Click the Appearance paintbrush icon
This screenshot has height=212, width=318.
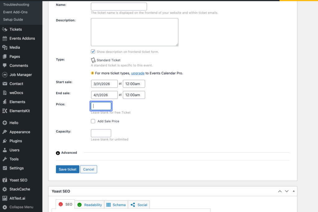coord(5,132)
